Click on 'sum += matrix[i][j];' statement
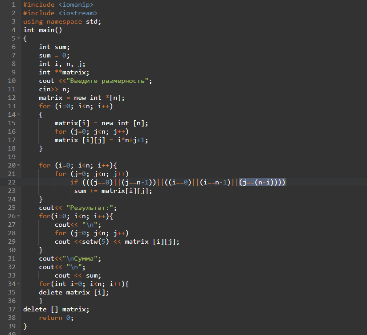The height and width of the screenshot is (335, 367). 113,191
